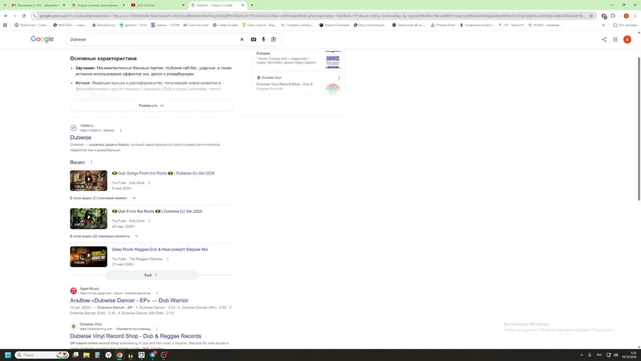Screen dimensions: 641x361
Task: Open the on-screen keyboard input tool
Action: pyautogui.click(x=253, y=39)
